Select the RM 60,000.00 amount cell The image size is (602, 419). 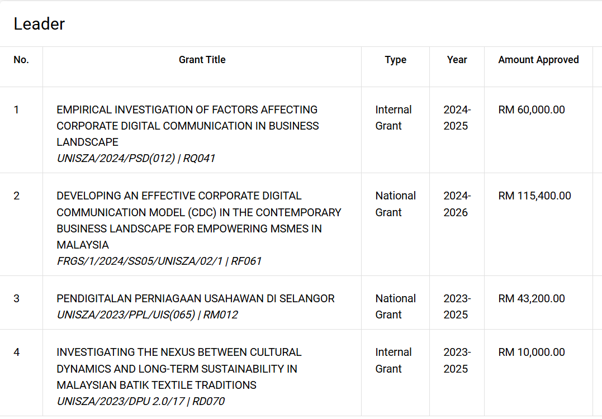(x=532, y=109)
